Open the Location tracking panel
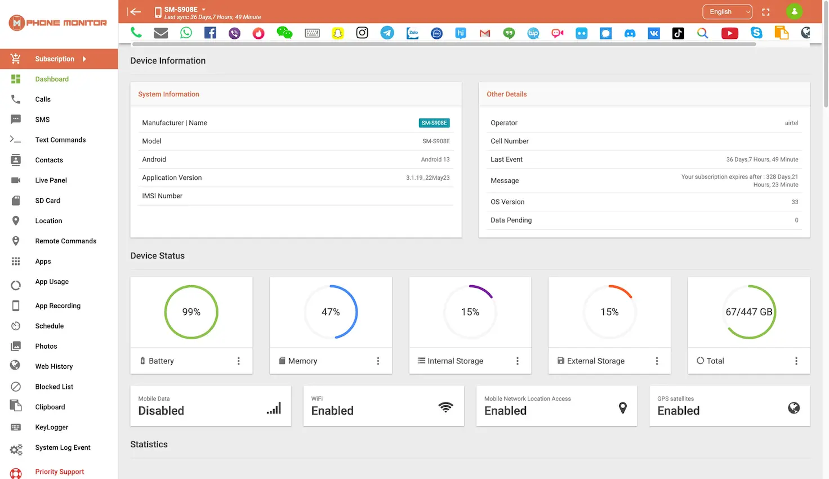The height and width of the screenshot is (479, 829). coord(48,221)
